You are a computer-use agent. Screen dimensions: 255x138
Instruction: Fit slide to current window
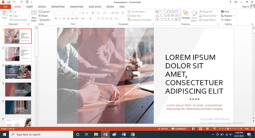coord(252,129)
